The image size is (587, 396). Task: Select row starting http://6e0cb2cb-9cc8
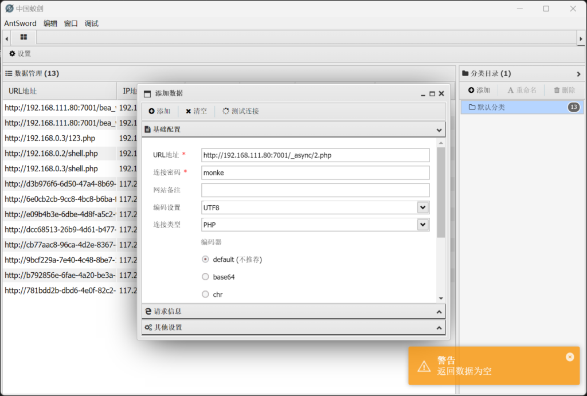[x=70, y=199]
